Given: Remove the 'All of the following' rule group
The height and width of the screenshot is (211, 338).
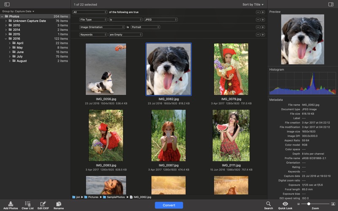Looking at the screenshot, I should 258,12.
